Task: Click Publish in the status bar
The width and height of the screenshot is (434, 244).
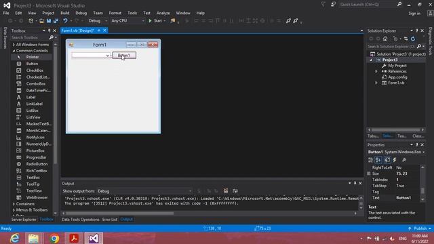Action: (x=420, y=228)
